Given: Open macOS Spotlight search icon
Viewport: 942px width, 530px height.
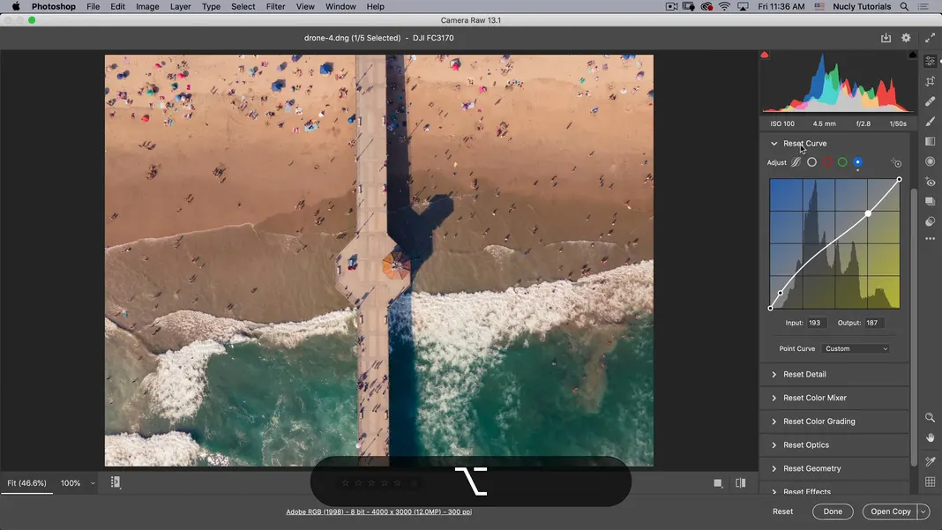Looking at the screenshot, I should coord(904,6).
